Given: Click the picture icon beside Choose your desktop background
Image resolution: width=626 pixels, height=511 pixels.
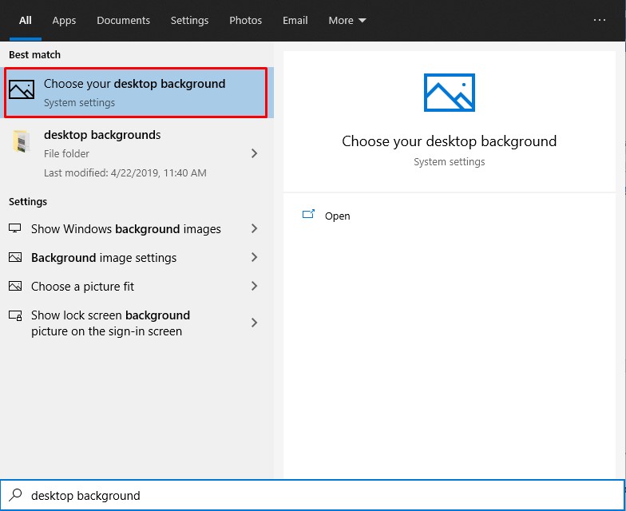Looking at the screenshot, I should click(22, 90).
